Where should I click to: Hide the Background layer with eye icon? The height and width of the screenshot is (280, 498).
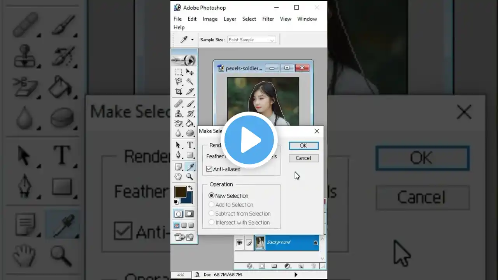[239, 243]
